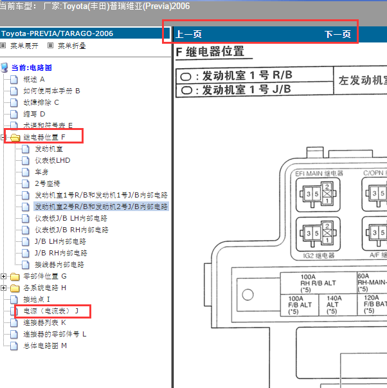
Task: Click page icon beside 如何使用本手册 B
Action: tap(14, 91)
